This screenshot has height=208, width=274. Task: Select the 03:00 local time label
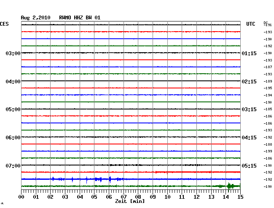click(x=13, y=53)
